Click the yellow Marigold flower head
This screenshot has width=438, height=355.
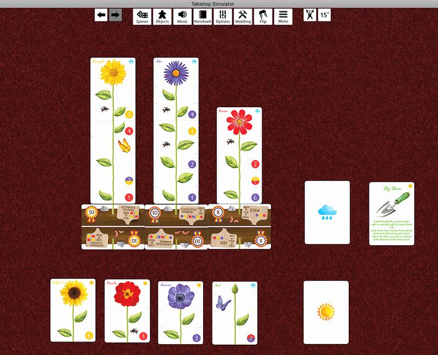point(113,72)
